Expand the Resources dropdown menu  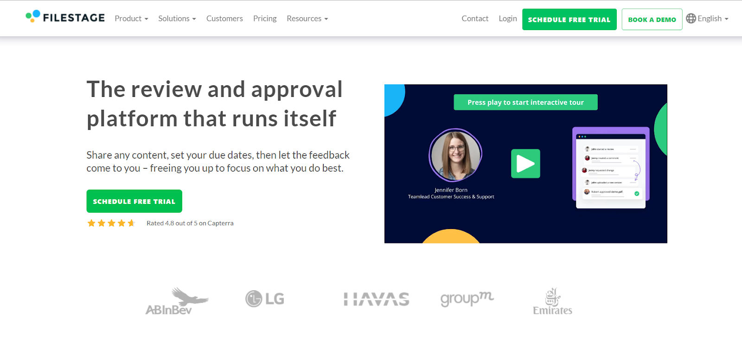pyautogui.click(x=307, y=19)
